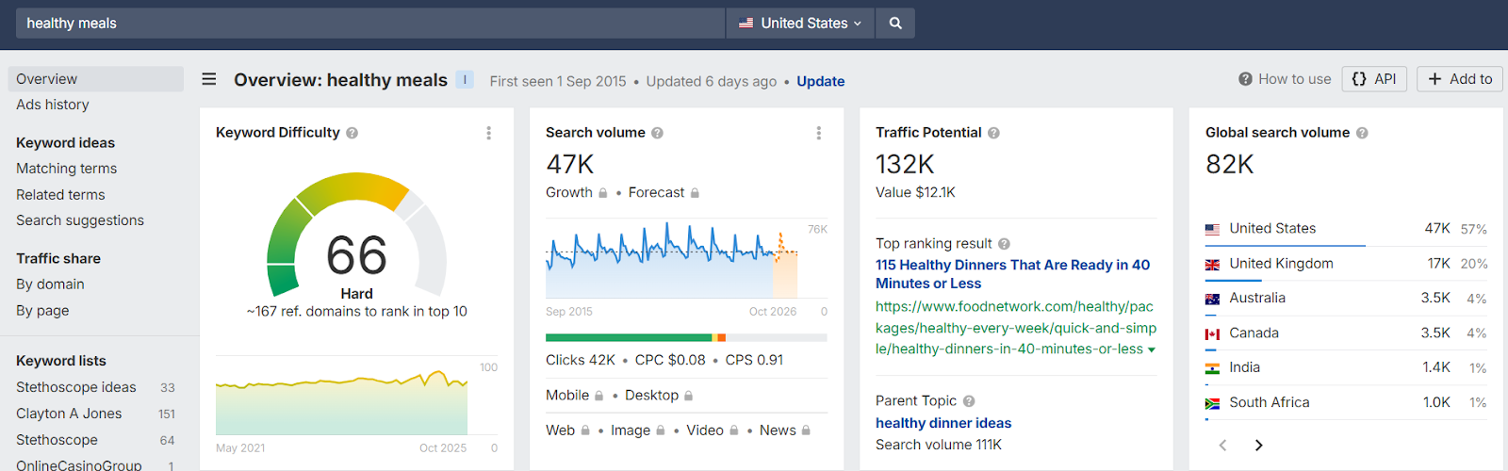
Task: Go to previous page of countries
Action: (x=1222, y=446)
